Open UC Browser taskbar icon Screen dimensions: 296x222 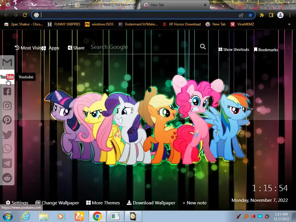coord(79,216)
